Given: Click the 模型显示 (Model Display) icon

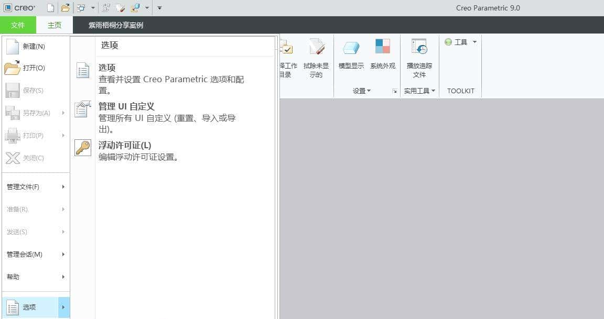Looking at the screenshot, I should point(351,50).
